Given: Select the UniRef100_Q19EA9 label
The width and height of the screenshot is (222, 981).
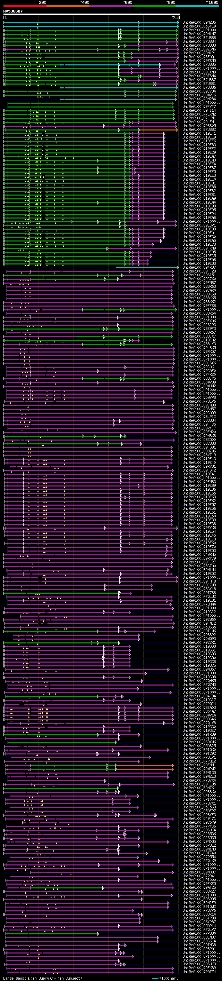Looking at the screenshot, I should click(x=199, y=198).
